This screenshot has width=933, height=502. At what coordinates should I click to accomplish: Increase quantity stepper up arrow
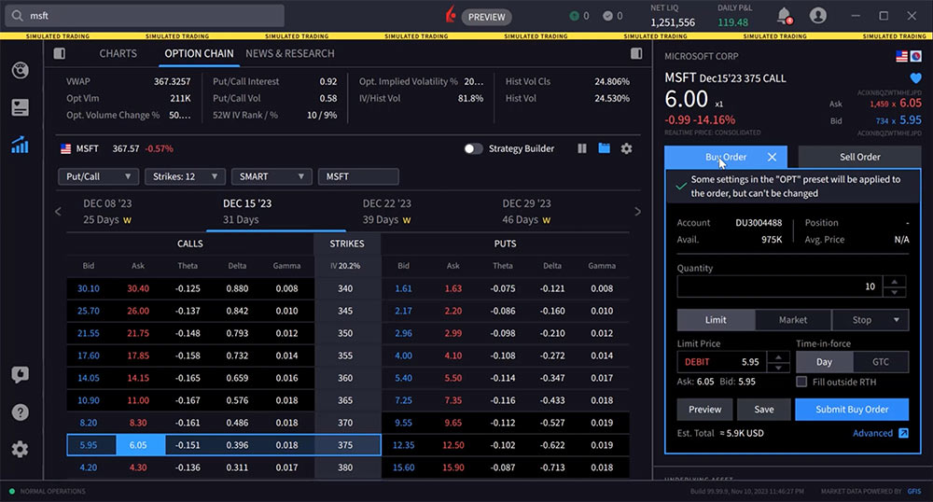click(895, 282)
